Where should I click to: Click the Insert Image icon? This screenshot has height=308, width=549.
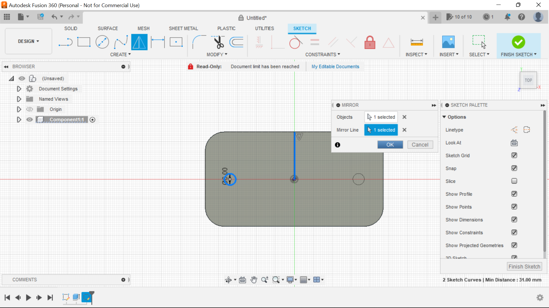pyautogui.click(x=448, y=42)
